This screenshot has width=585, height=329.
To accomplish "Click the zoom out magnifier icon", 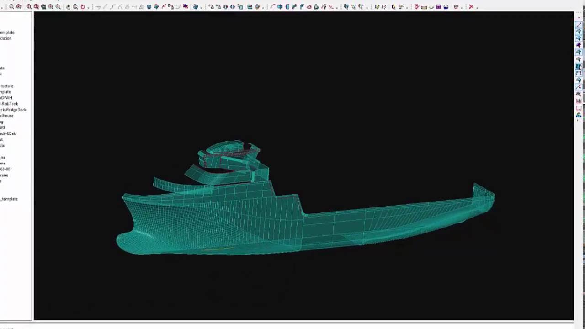I will coord(58,7).
